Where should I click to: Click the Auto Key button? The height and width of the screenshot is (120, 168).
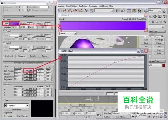coord(107,113)
